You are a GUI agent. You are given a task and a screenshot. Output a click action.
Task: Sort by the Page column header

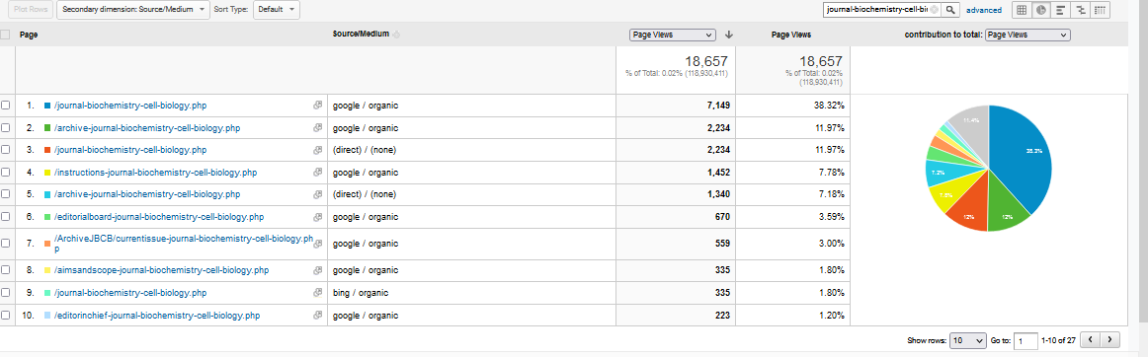[x=29, y=35]
